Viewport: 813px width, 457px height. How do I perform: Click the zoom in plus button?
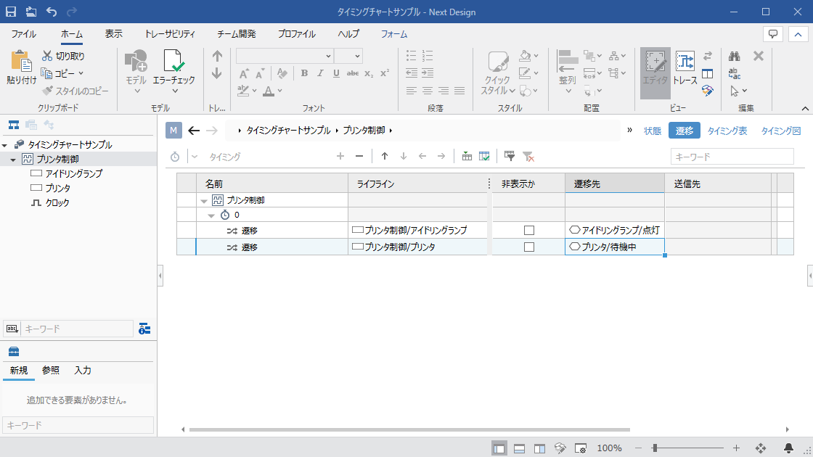(x=736, y=448)
